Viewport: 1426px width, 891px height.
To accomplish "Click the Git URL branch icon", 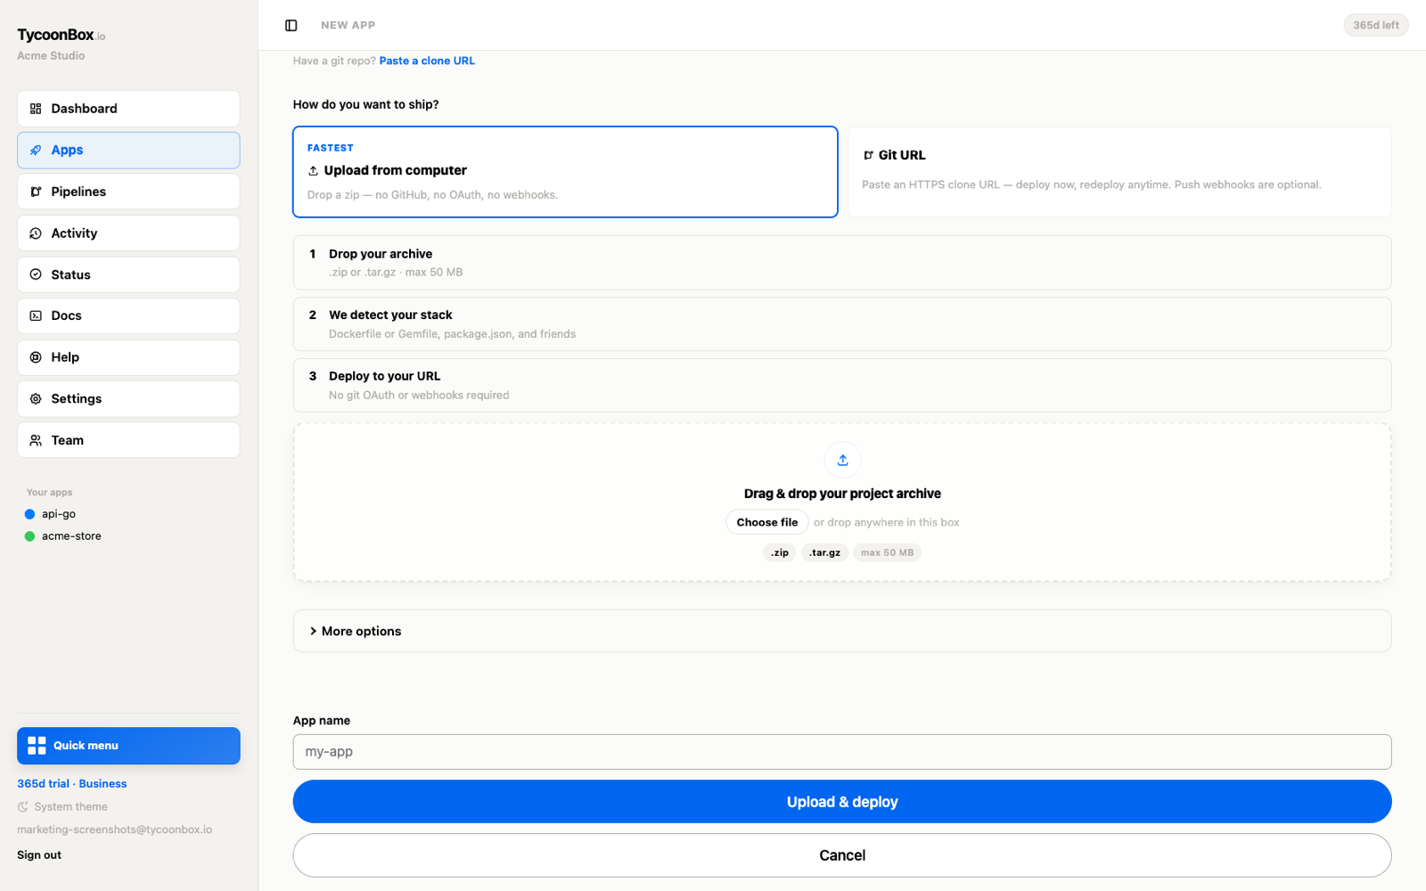I will point(868,155).
